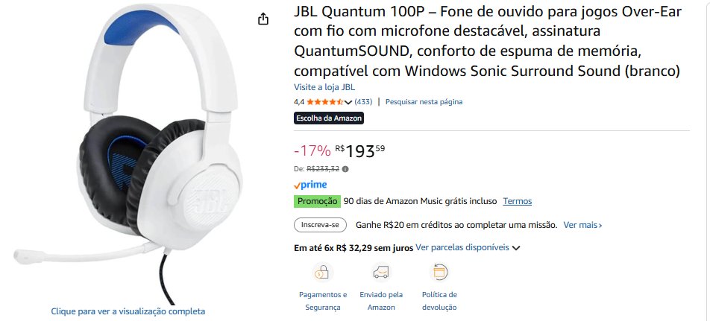Click the Escolha da Amazon badge
The width and height of the screenshot is (710, 321).
tap(329, 118)
